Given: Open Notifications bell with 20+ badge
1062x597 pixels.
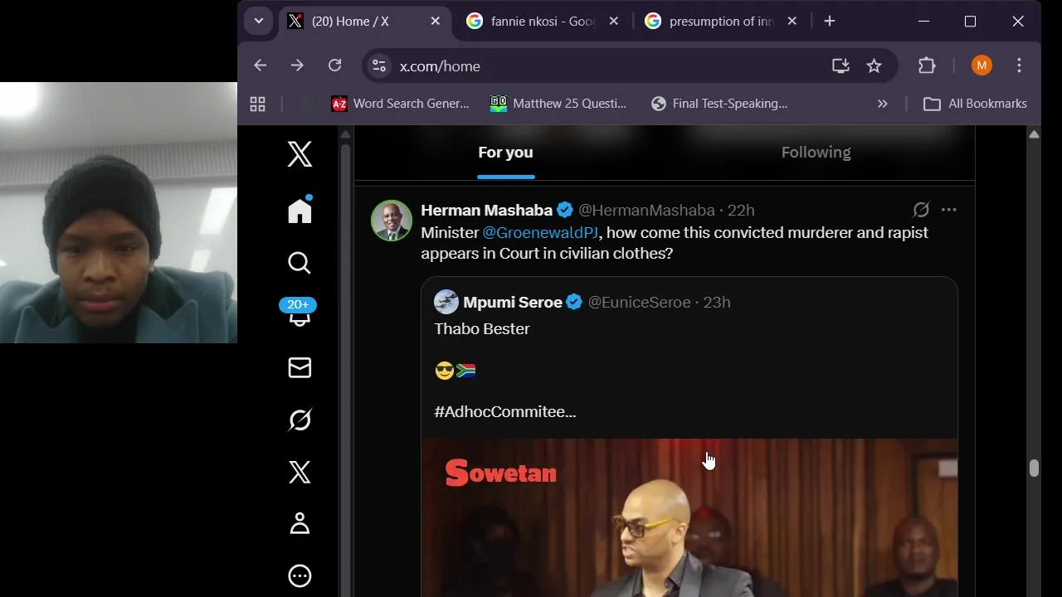Looking at the screenshot, I should click(x=299, y=313).
